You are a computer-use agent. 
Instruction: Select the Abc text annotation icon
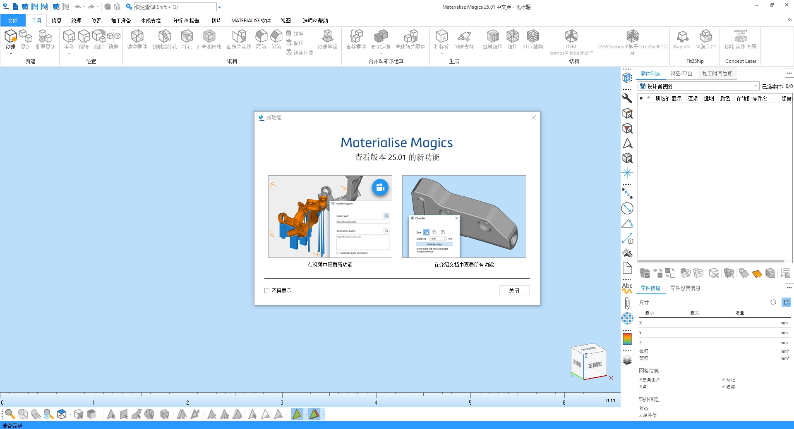(627, 288)
